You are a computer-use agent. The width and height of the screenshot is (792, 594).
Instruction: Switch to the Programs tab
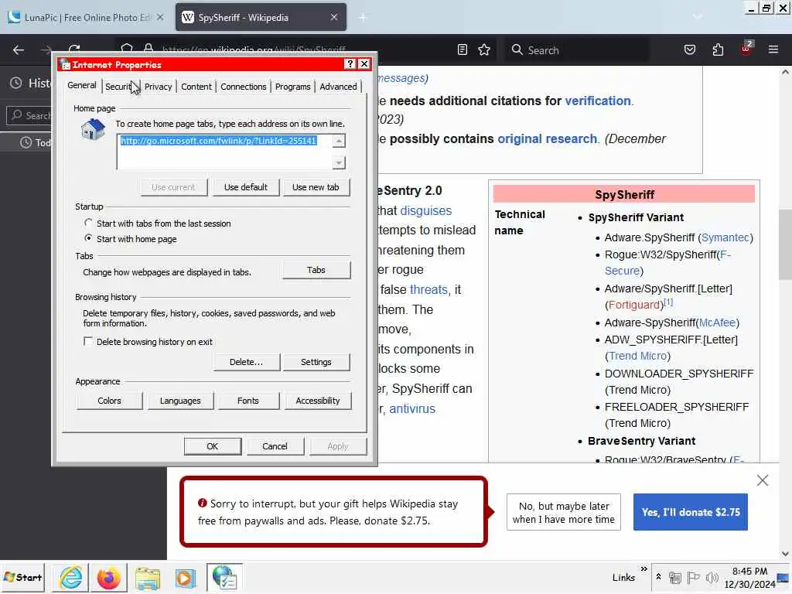pyautogui.click(x=293, y=87)
